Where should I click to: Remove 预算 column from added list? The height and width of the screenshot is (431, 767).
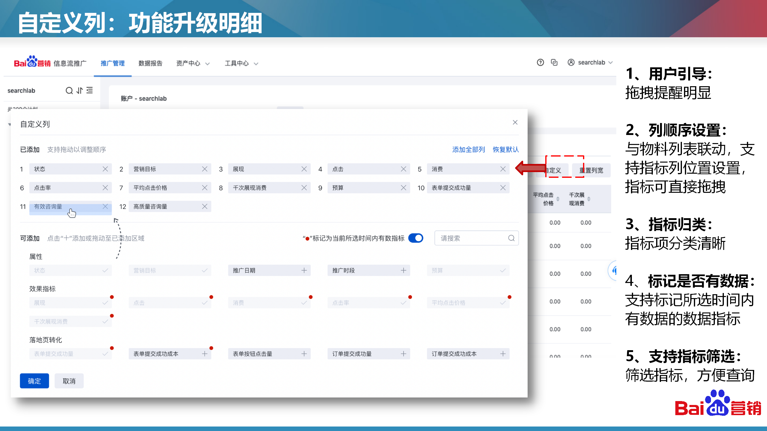click(404, 188)
